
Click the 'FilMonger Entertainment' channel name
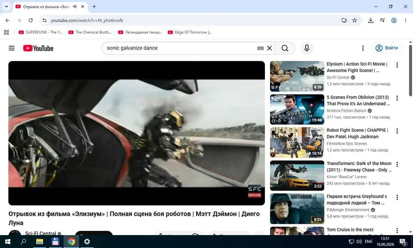point(348,210)
